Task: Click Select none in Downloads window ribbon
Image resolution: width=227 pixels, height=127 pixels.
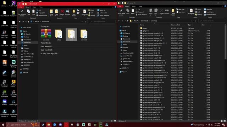Action: 102,13
